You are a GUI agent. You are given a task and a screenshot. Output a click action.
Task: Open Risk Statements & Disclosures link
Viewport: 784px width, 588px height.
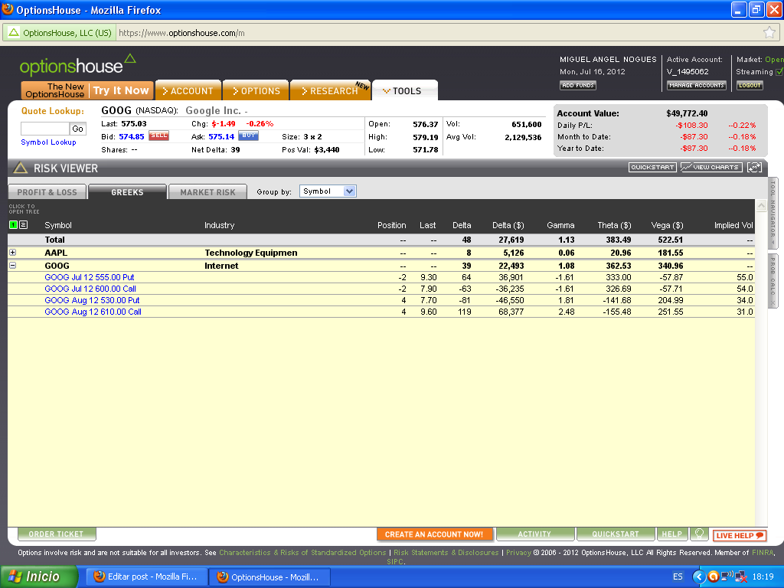tap(446, 553)
